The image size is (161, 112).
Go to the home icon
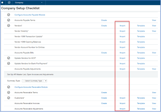pyautogui.click(x=9, y=2)
